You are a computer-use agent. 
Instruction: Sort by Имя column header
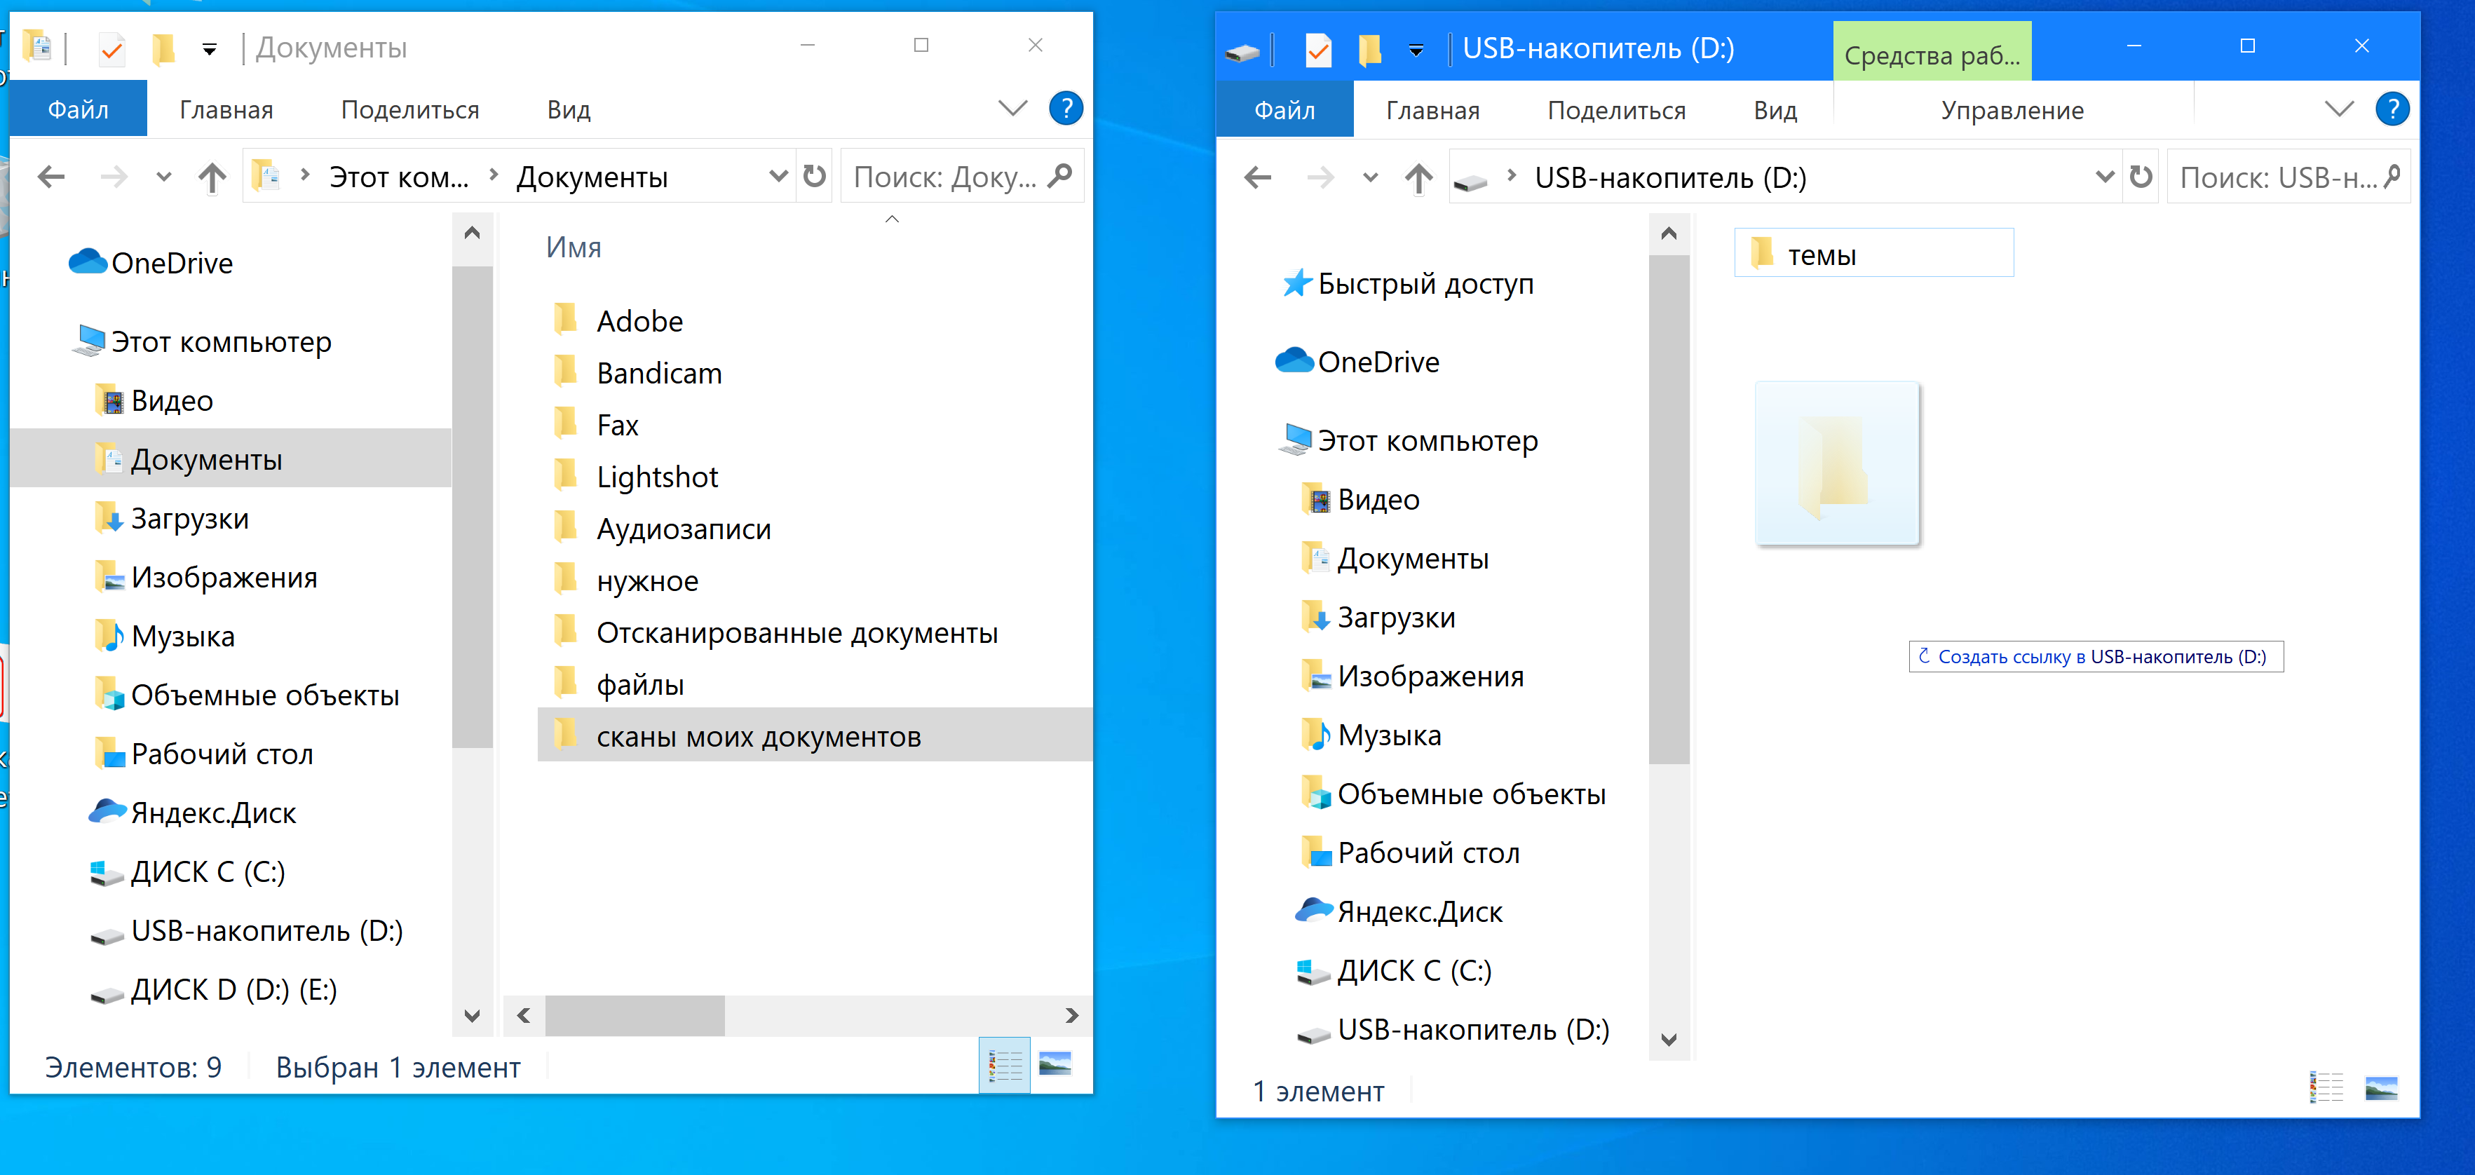[574, 248]
